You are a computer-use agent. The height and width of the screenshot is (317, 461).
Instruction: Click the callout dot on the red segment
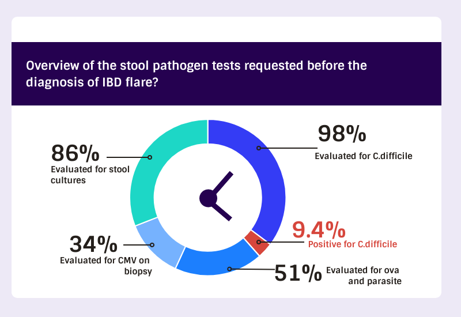[259, 242]
